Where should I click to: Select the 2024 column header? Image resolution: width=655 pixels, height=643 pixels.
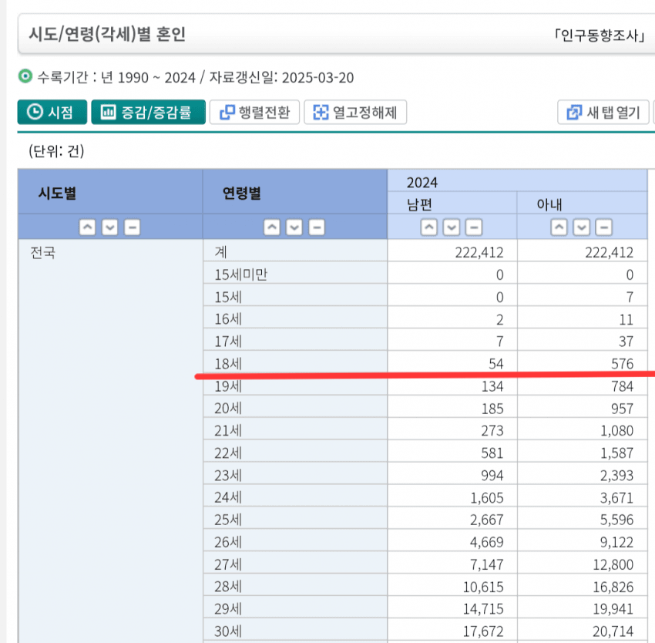pyautogui.click(x=422, y=182)
